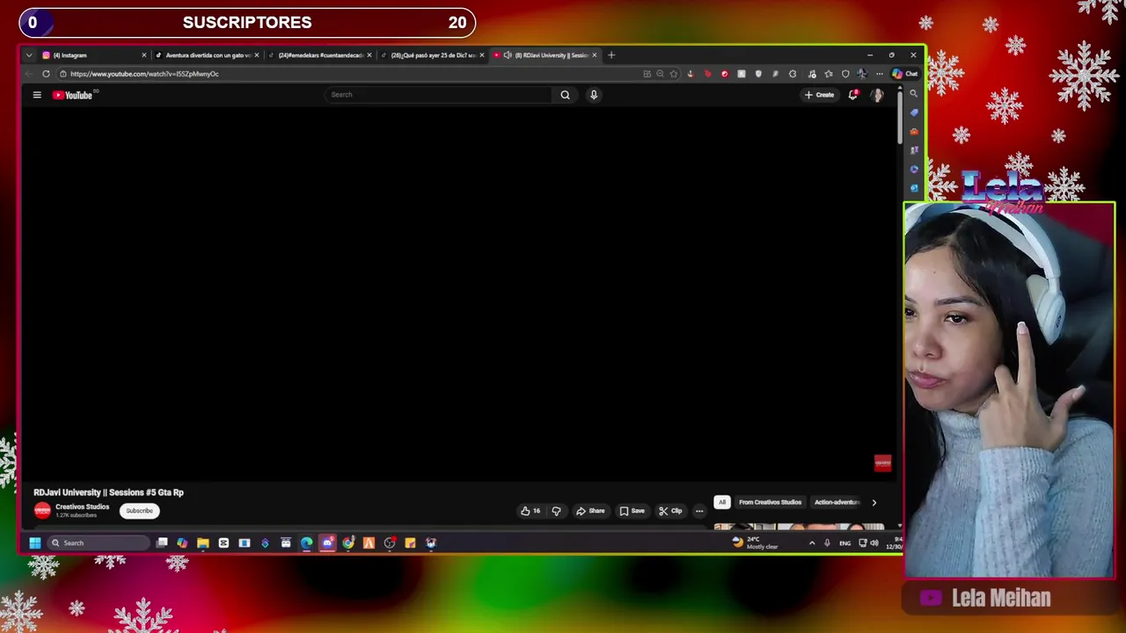
Task: Open more actions ellipsis under video
Action: click(x=699, y=511)
